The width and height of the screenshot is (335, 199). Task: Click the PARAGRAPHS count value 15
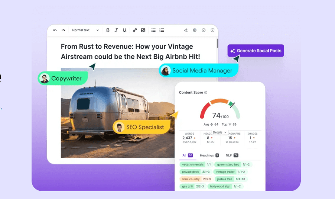[230, 138]
